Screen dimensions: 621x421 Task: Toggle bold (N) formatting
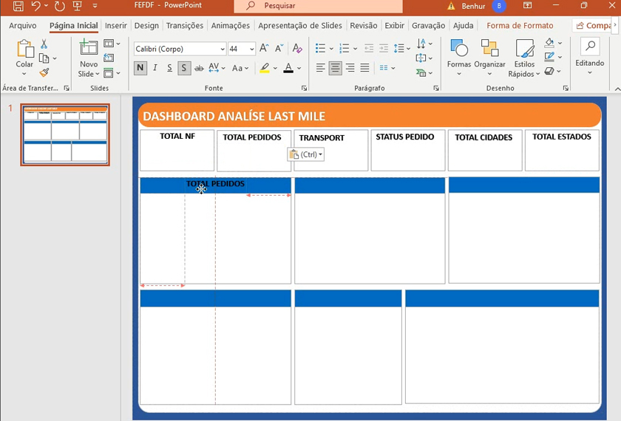click(x=140, y=68)
